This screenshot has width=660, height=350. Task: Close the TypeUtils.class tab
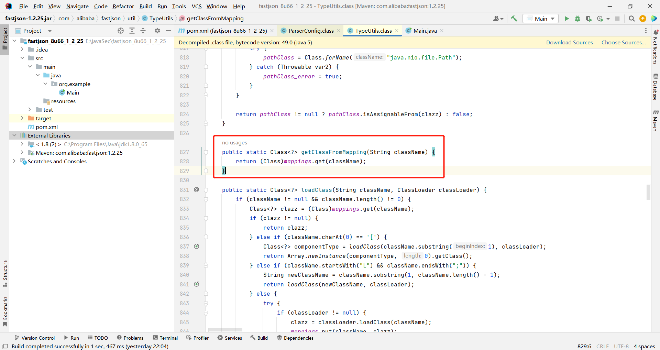click(397, 31)
